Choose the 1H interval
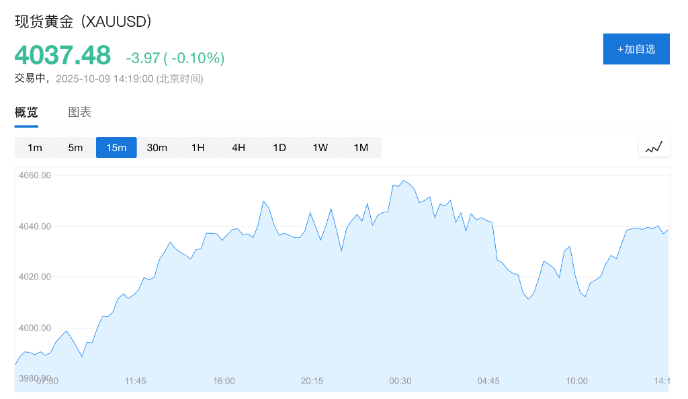 click(198, 148)
